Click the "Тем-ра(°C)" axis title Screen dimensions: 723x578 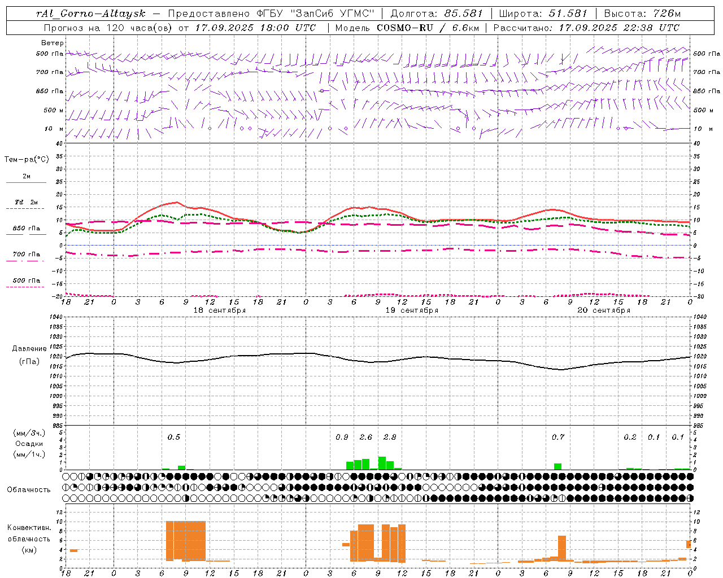point(27,160)
